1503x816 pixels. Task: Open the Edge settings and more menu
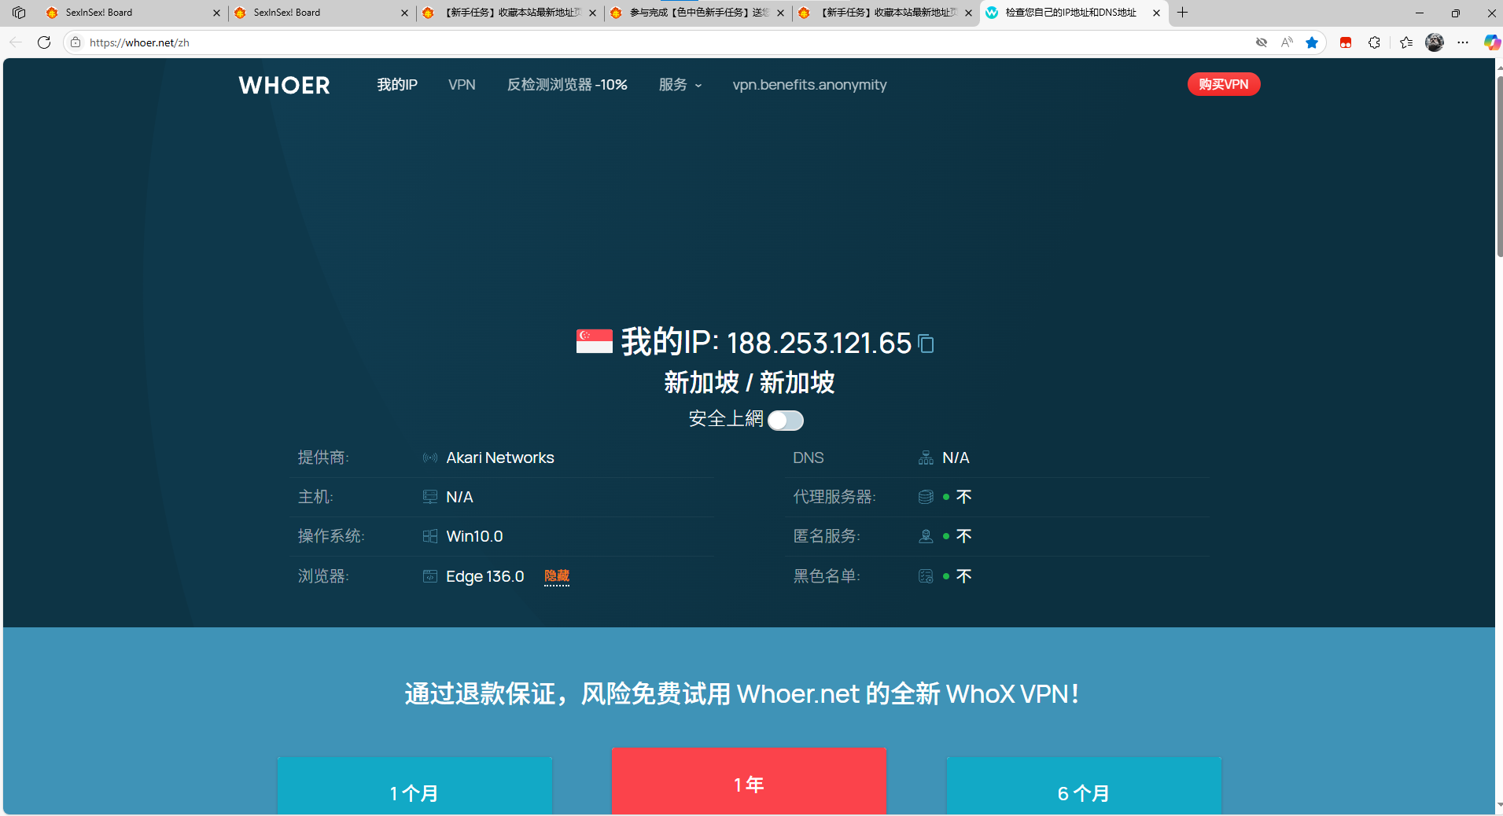point(1463,42)
